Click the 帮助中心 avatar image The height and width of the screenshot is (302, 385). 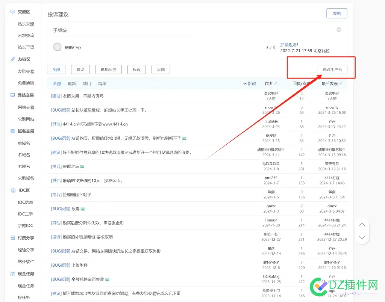[x=57, y=47]
